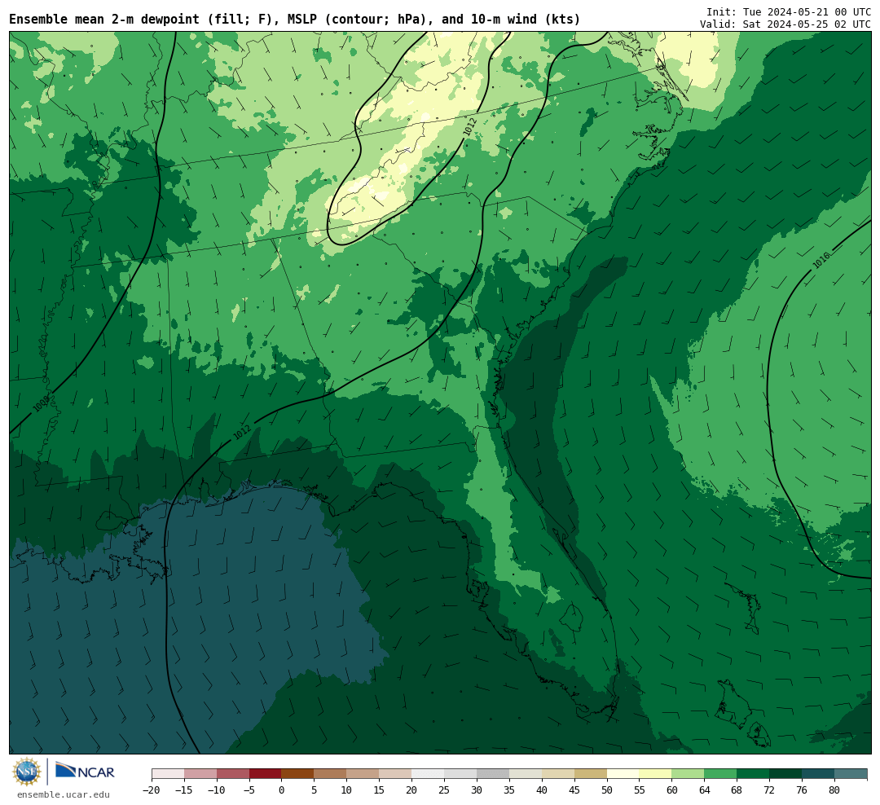Pick the yellow 55 to 60 swatch
Image resolution: width=880 pixels, height=805 pixels.
click(656, 774)
